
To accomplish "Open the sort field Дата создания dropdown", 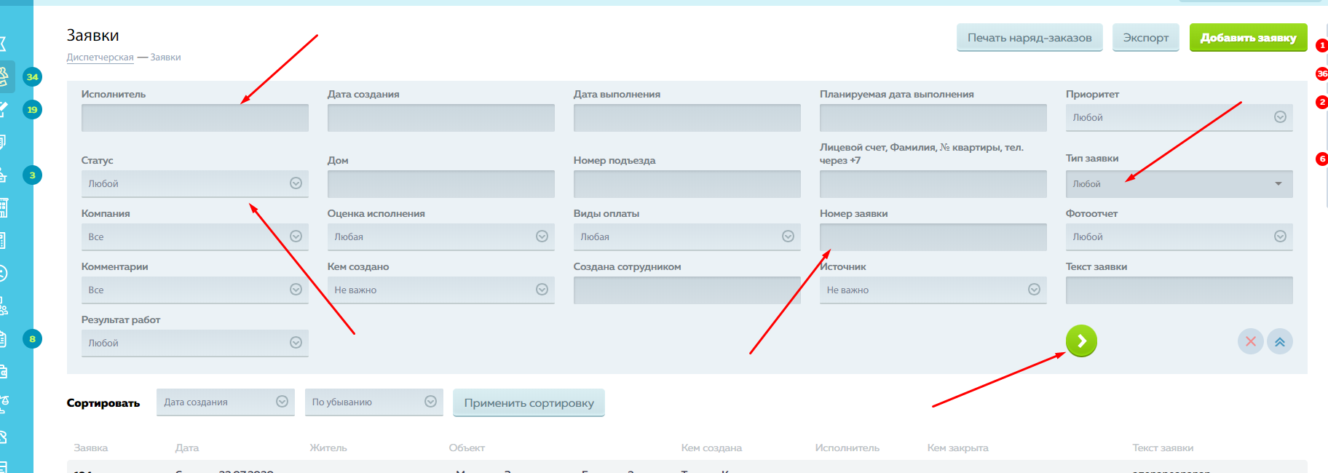I will point(225,402).
